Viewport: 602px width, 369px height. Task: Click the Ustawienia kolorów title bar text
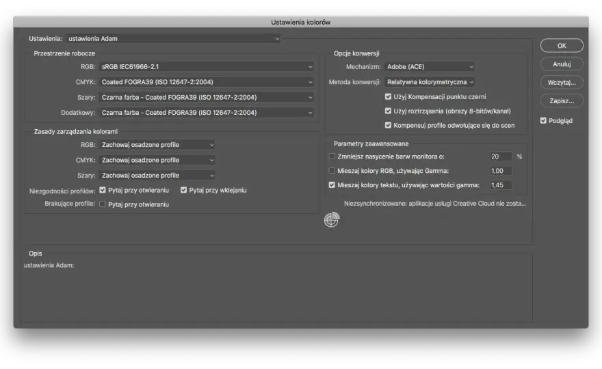[300, 23]
